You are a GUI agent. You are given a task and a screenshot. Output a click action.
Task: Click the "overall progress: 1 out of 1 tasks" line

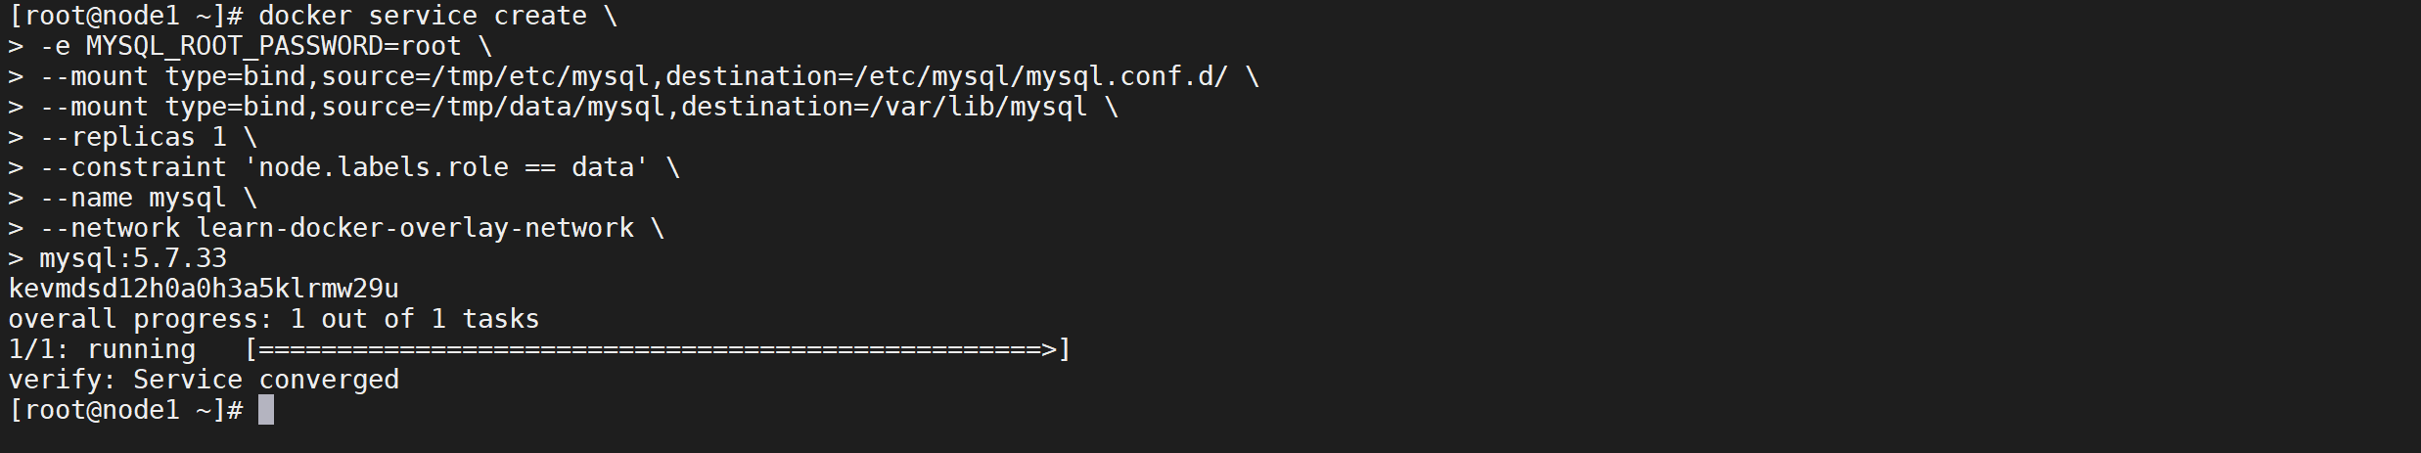(274, 319)
